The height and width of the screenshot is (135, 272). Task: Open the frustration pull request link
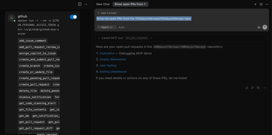[x=107, y=53]
